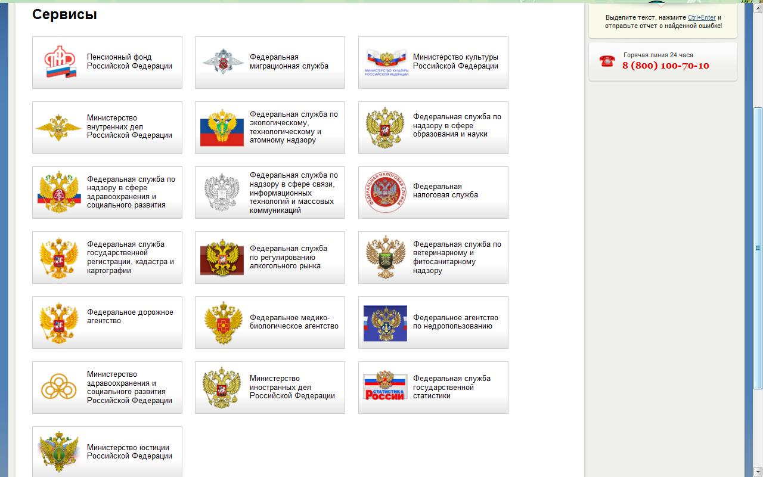
Task: Click the Ctrl+Enter link in sidebar
Action: 702,18
